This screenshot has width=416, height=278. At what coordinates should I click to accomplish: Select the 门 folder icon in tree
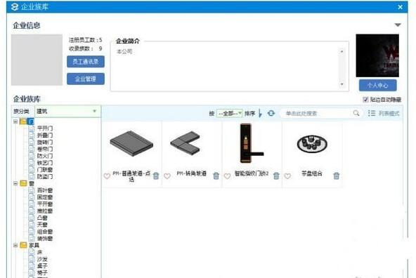(23, 121)
